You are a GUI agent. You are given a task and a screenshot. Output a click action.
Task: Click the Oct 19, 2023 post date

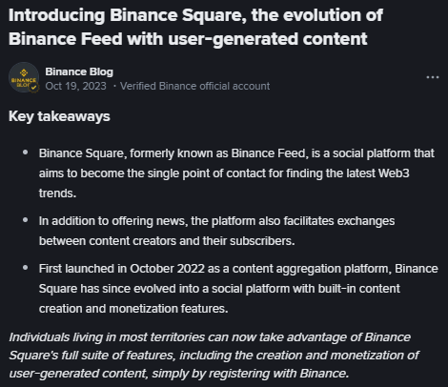pos(75,86)
